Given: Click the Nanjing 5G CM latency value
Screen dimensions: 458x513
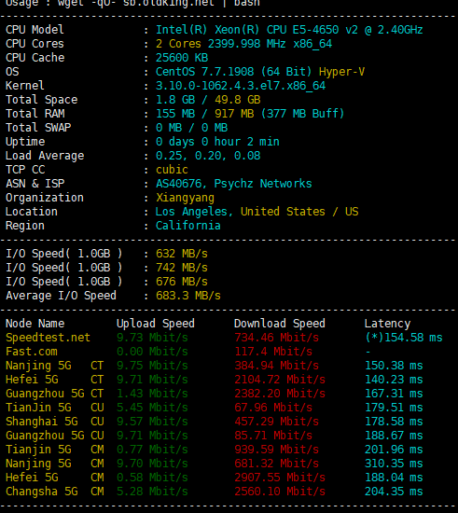Looking at the screenshot, I should pos(394,464).
